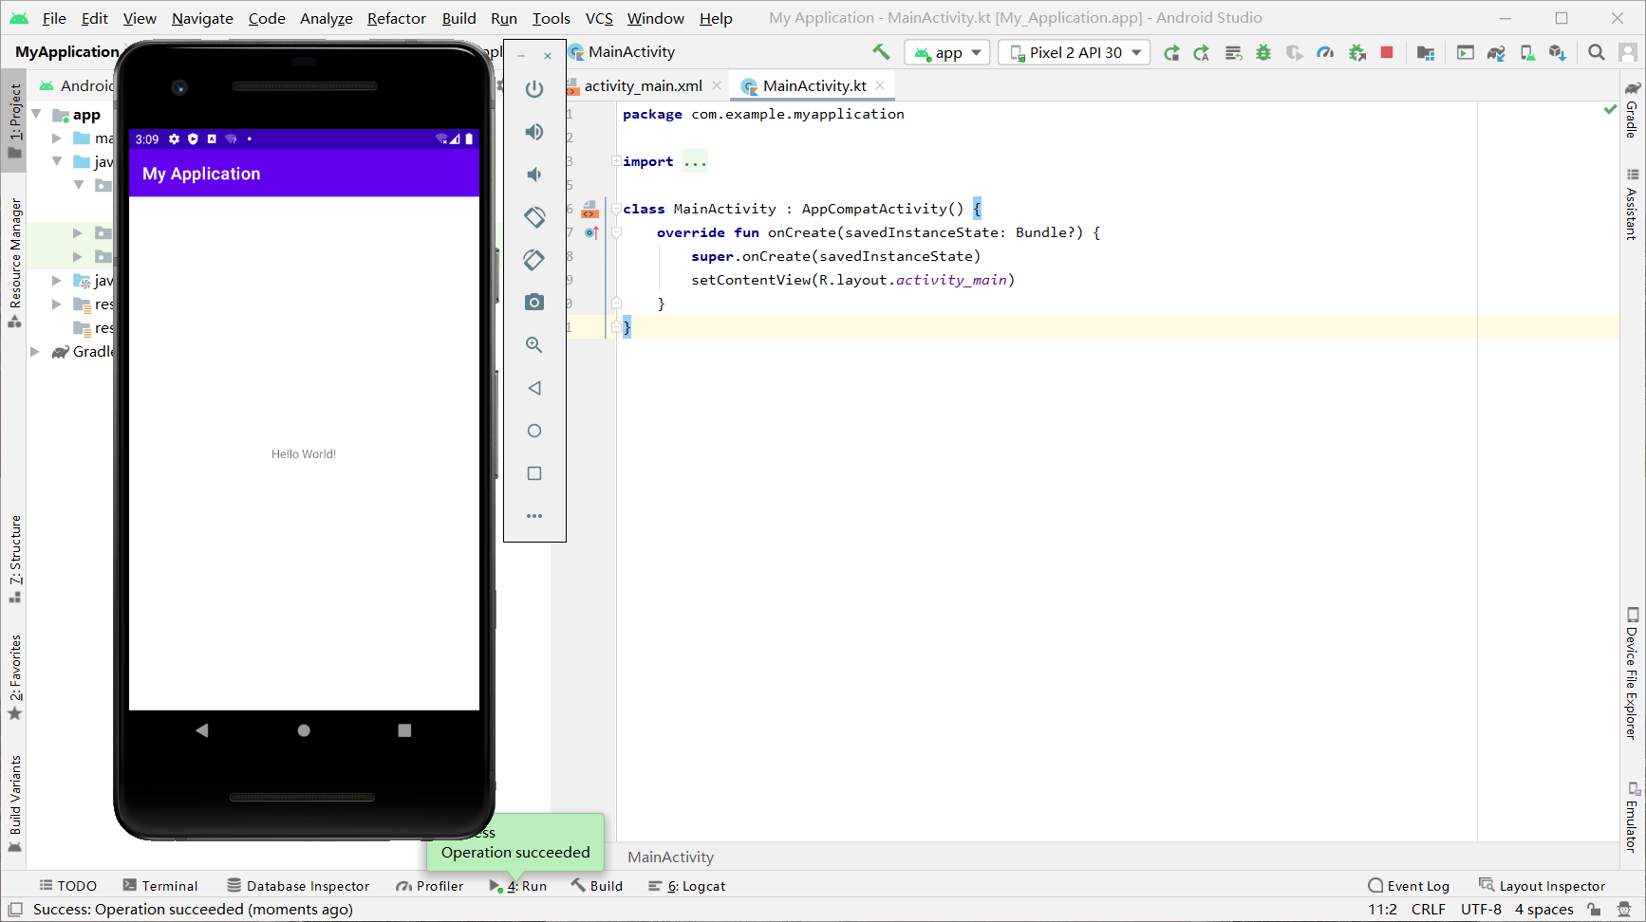This screenshot has height=922, width=1646.
Task: Toggle the Favorites tool window
Action: pyautogui.click(x=14, y=677)
